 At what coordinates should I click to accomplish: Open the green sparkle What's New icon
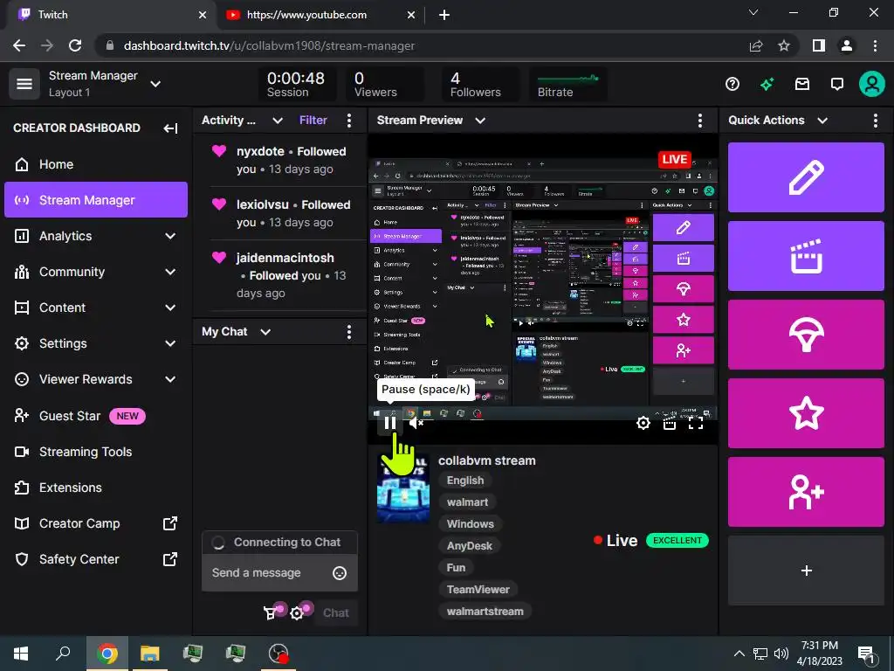click(767, 85)
